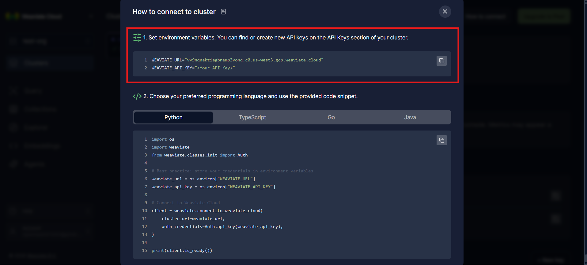Screen dimensions: 587x265
Task: Switch to the TypeScript tab
Action: coord(252,117)
